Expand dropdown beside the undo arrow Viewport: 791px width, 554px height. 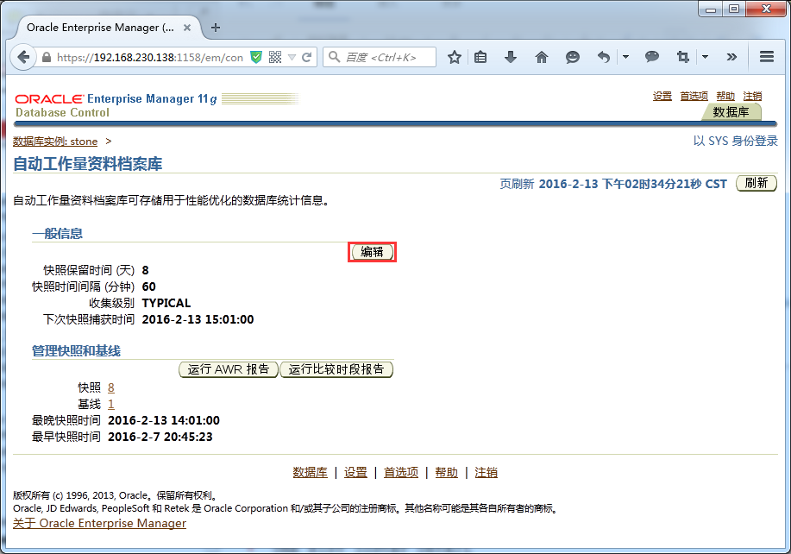(x=625, y=57)
